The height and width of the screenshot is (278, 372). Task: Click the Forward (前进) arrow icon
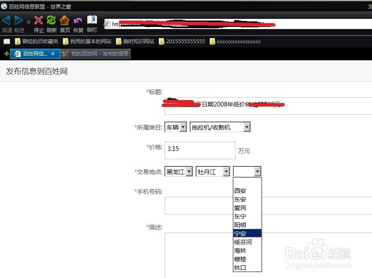[19, 21]
